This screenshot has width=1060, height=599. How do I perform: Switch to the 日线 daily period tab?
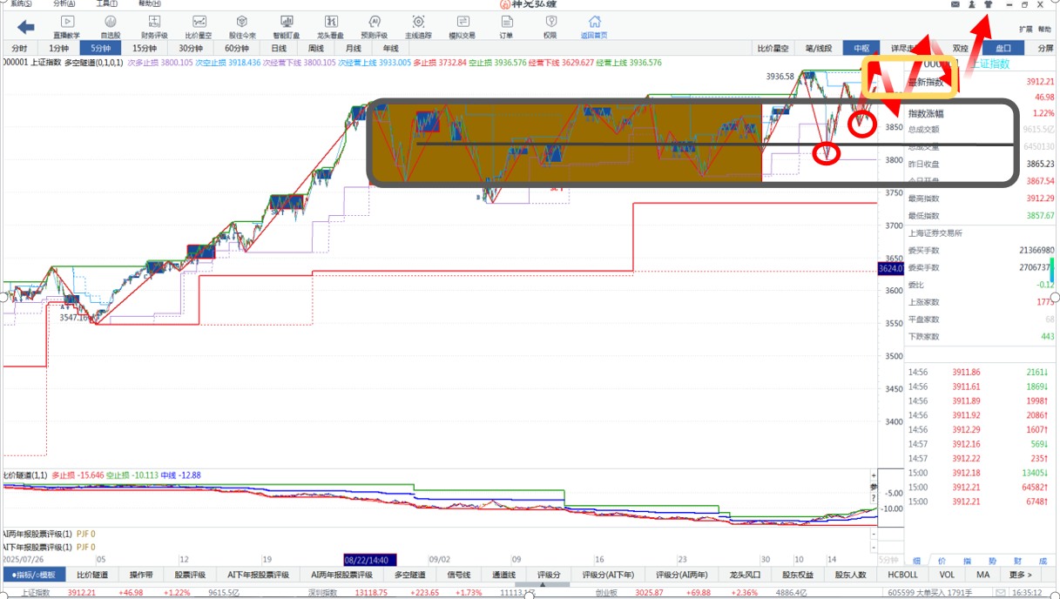click(x=279, y=49)
